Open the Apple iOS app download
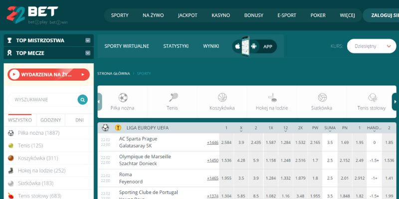 pos(238,46)
